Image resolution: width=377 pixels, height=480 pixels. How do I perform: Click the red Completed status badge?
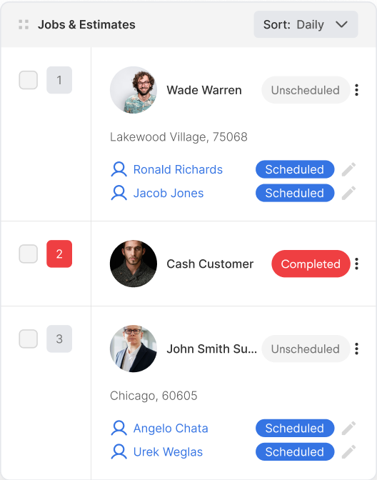coord(311,264)
